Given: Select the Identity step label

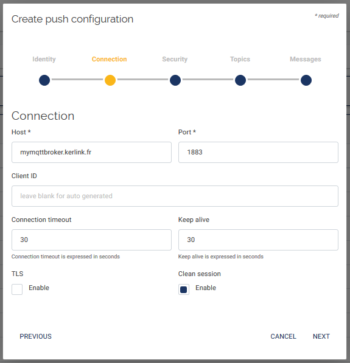Looking at the screenshot, I should click(x=44, y=59).
